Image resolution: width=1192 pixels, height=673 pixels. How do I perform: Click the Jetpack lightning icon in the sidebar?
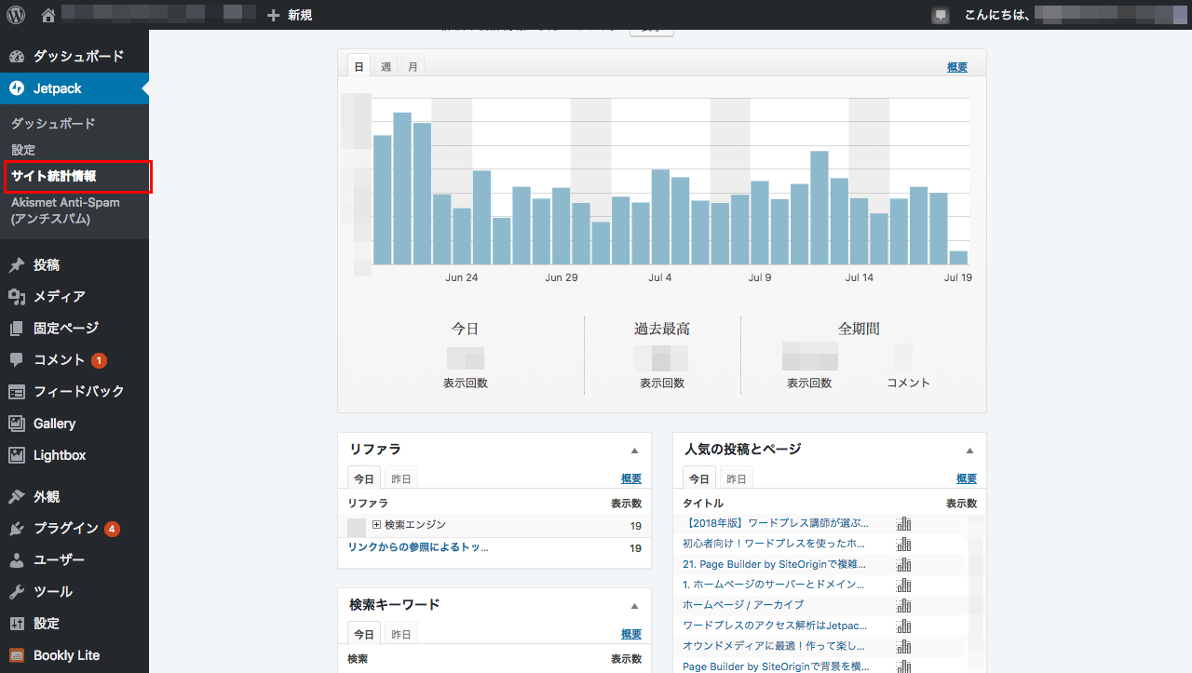click(17, 88)
